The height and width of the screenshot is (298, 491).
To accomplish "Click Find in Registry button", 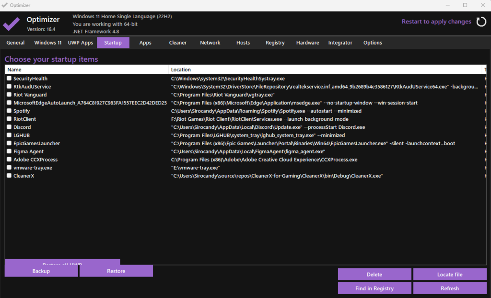I will pyautogui.click(x=374, y=288).
